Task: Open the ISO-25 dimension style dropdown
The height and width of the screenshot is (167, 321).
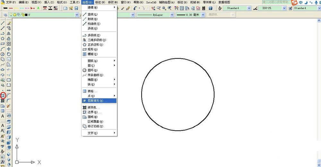Action: coord(284,8)
